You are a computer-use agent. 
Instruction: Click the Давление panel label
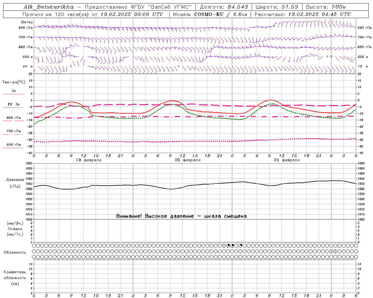click(x=15, y=180)
